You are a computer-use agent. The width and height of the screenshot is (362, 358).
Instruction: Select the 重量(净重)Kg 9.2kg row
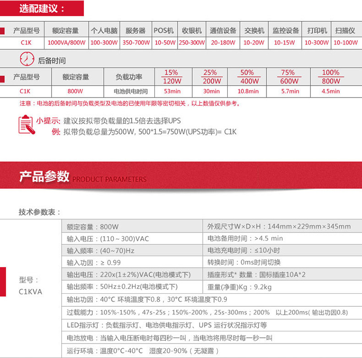(282, 287)
